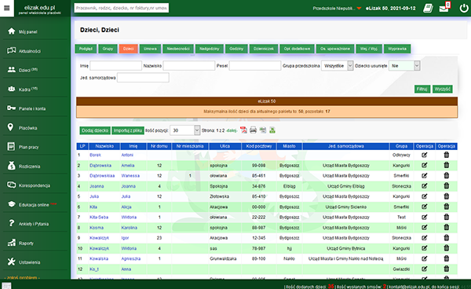The width and height of the screenshot is (471, 289).
Task: Edit the Ko_t Anna row
Action: (x=424, y=269)
